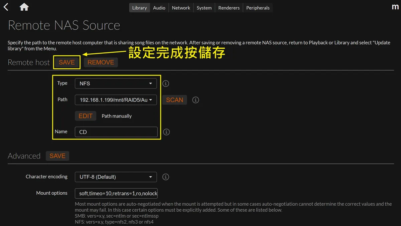Click the 'Remote host' section heading

(29, 62)
